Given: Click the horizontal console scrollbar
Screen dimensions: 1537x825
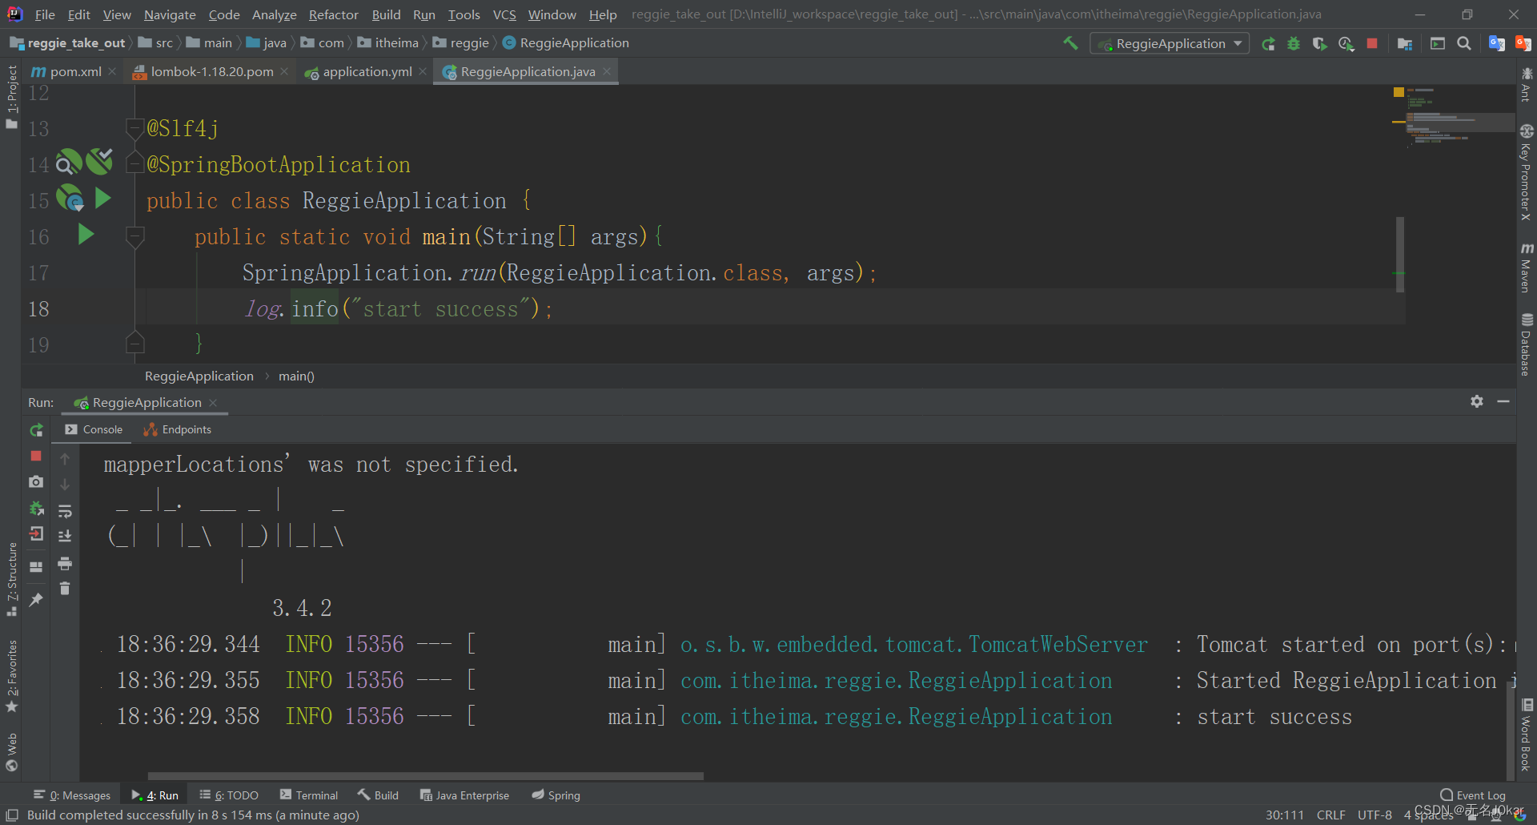Looking at the screenshot, I should (x=426, y=775).
